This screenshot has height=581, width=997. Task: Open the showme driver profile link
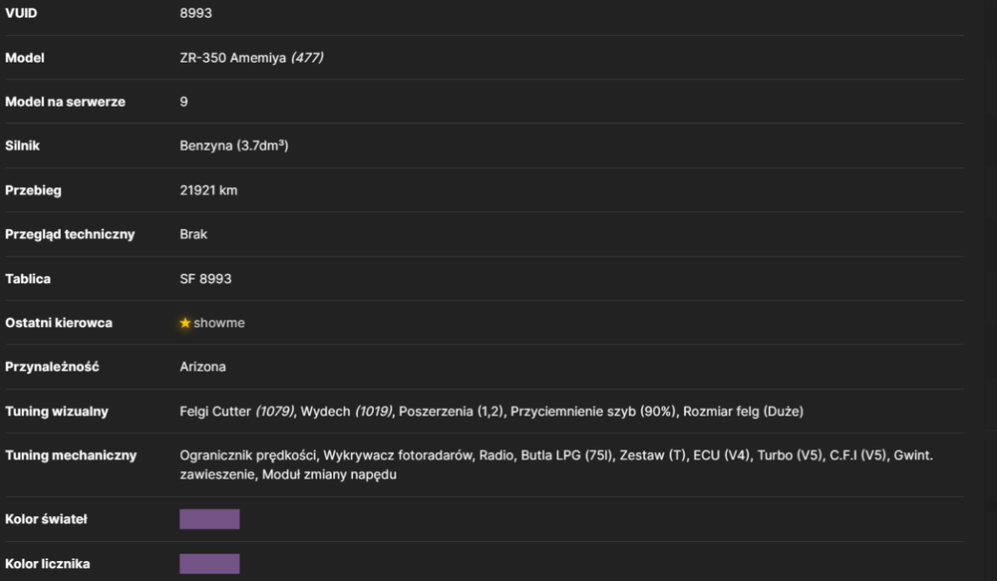[218, 323]
